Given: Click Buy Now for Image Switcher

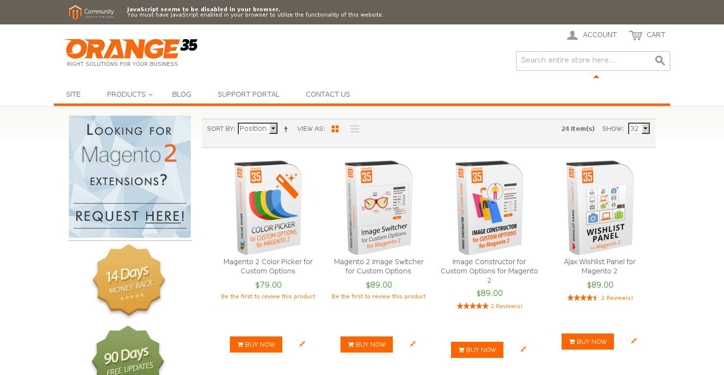Looking at the screenshot, I should tap(366, 344).
